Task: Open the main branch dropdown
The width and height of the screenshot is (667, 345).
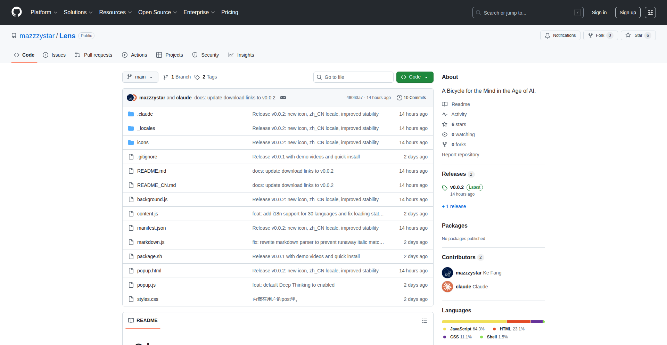Action: click(x=140, y=77)
